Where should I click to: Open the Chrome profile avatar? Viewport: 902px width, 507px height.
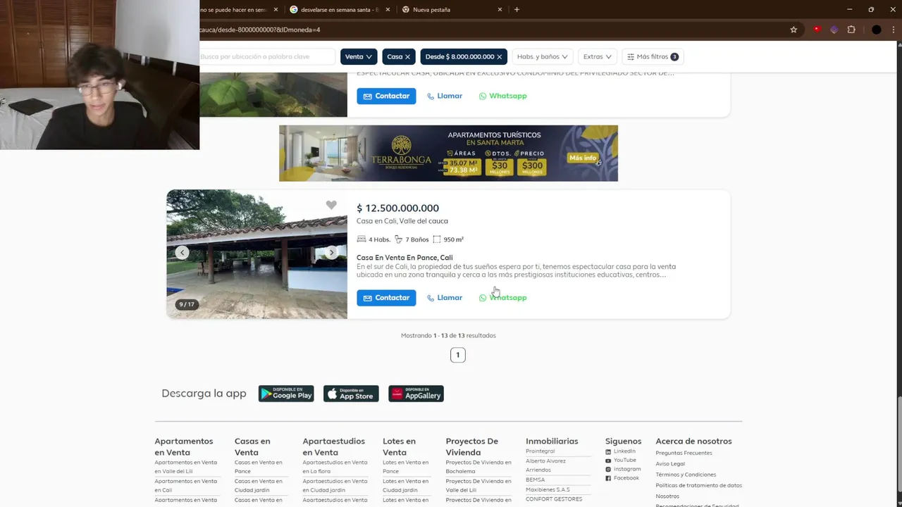click(x=876, y=30)
